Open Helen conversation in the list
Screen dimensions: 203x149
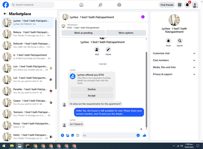(x=27, y=136)
